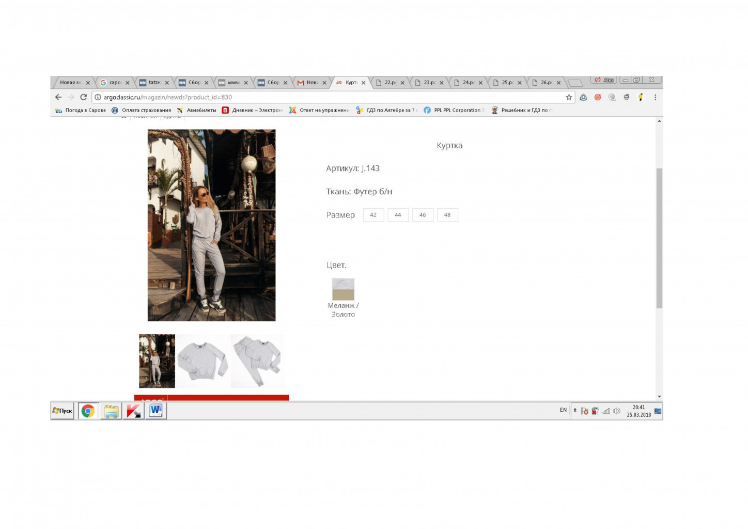Click the action center flag tray icon

coord(584,411)
